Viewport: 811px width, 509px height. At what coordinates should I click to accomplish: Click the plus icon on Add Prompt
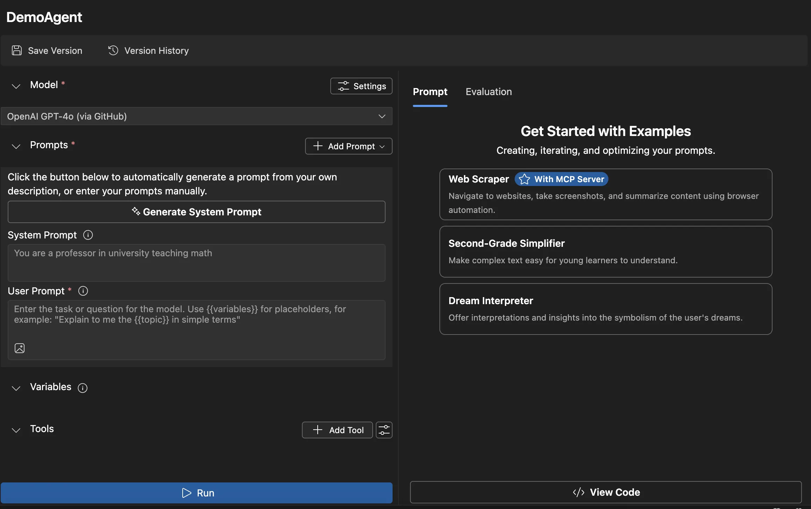318,146
